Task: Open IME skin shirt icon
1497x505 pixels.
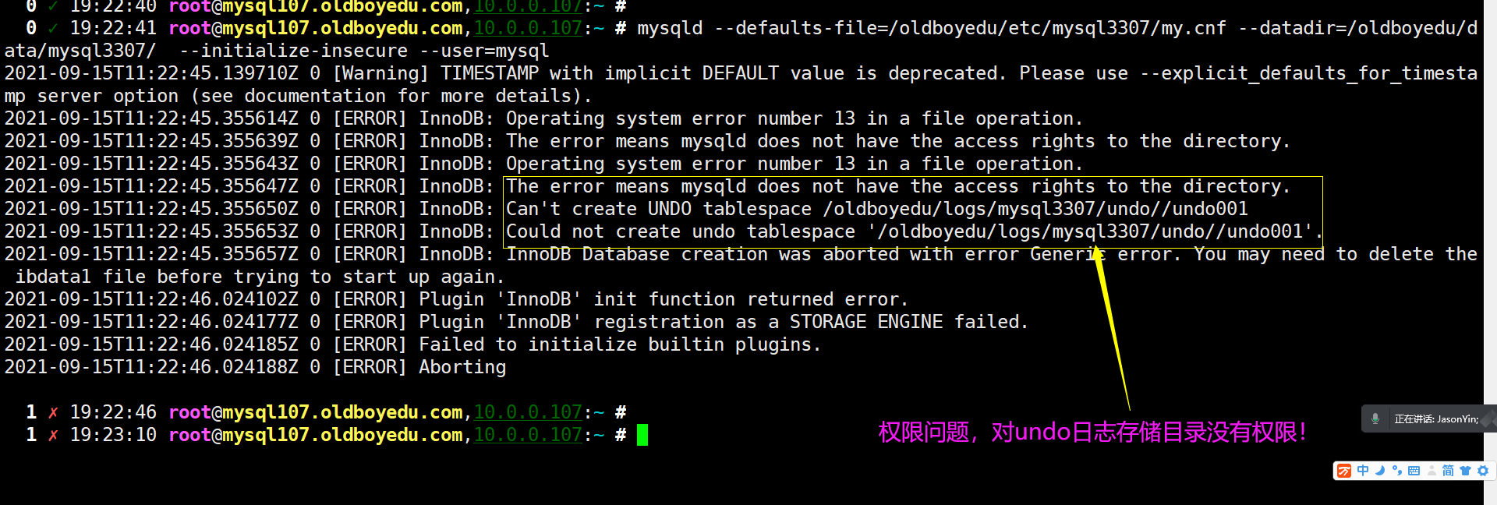Action: coord(1465,471)
